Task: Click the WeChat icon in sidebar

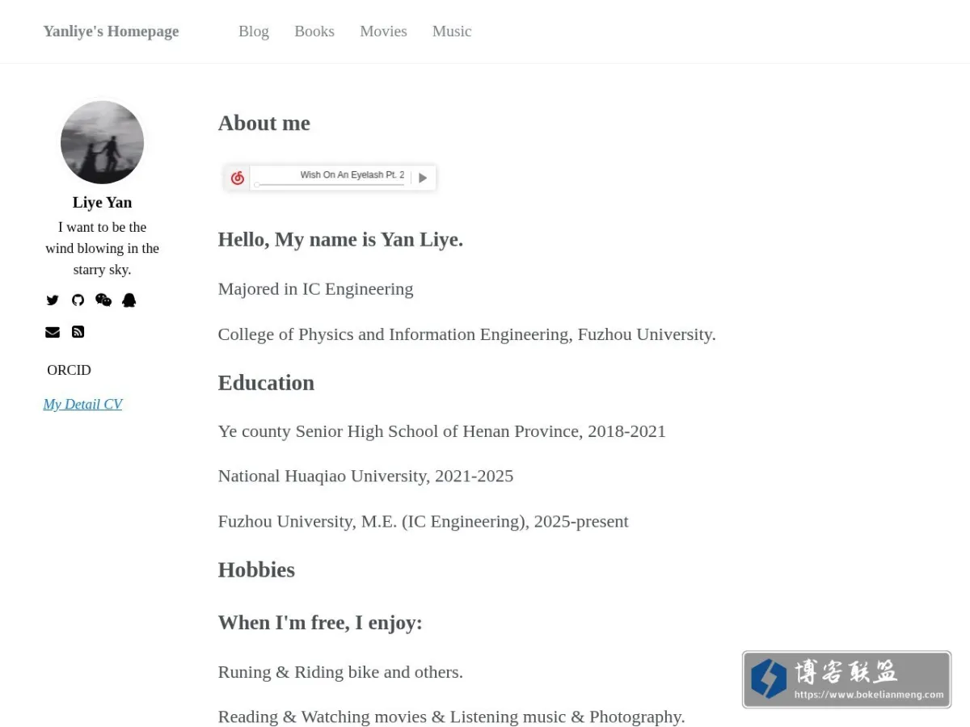Action: point(103,300)
